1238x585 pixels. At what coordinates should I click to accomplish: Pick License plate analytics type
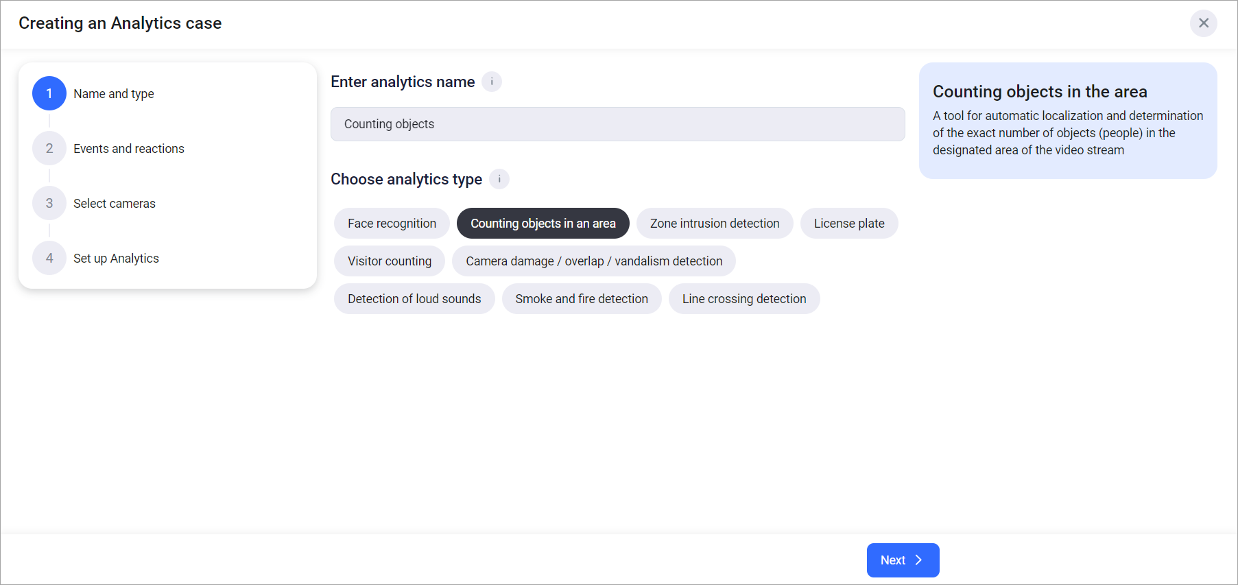coord(848,224)
